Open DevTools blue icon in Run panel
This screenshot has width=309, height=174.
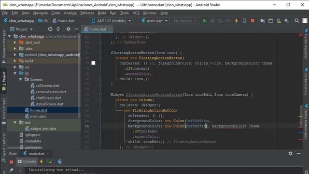(x=60, y=161)
